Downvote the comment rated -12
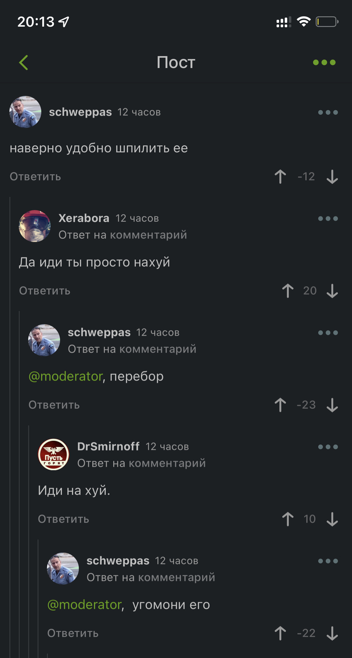The height and width of the screenshot is (658, 352). (x=332, y=176)
